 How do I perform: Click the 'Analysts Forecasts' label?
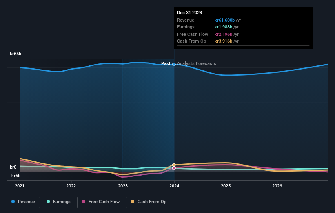197,64
